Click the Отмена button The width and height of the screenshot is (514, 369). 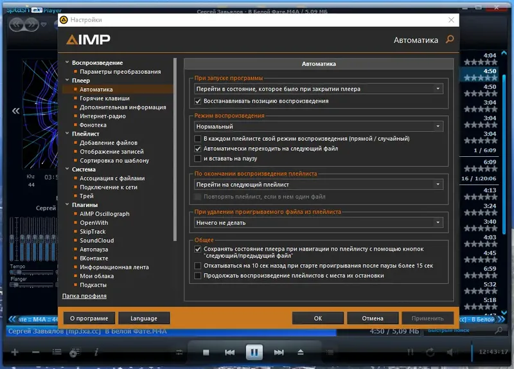pyautogui.click(x=373, y=318)
